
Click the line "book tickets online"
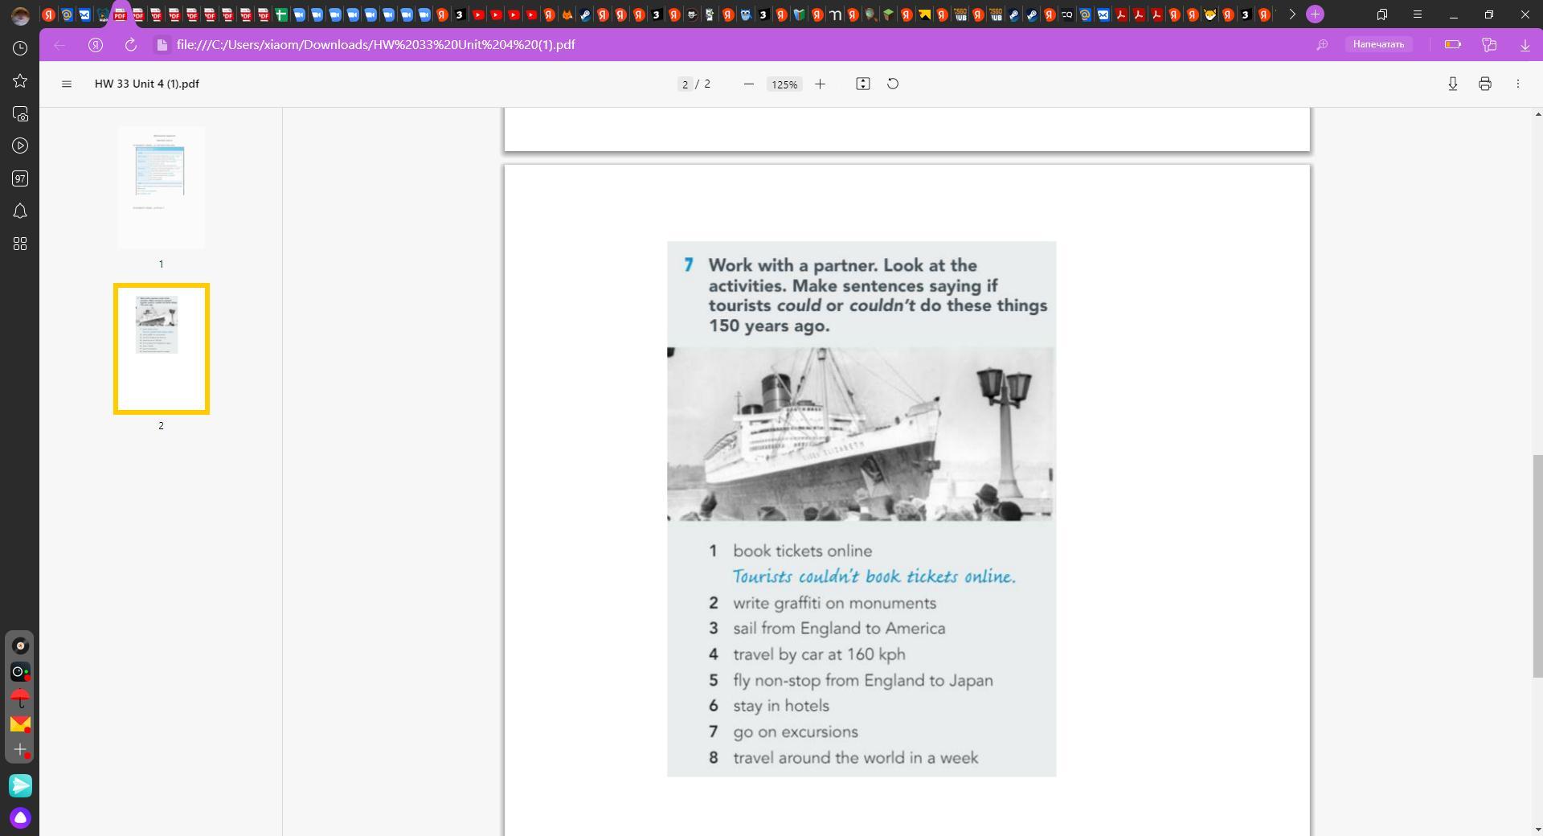(x=802, y=551)
